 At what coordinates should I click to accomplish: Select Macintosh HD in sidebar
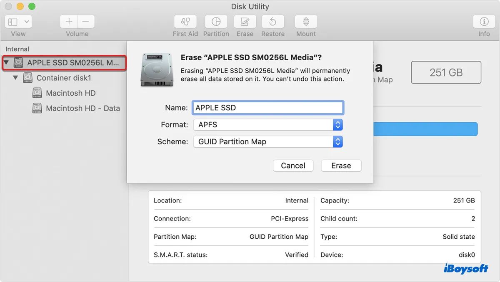[x=71, y=93]
